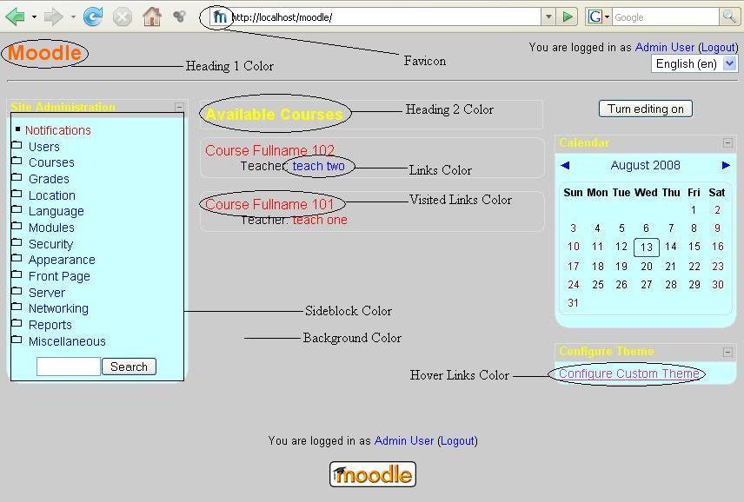Click the admin search text field
The width and height of the screenshot is (744, 502).
coord(68,367)
